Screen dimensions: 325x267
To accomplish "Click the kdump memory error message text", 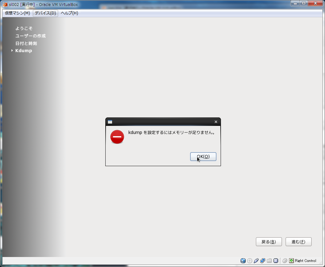I will click(172, 133).
